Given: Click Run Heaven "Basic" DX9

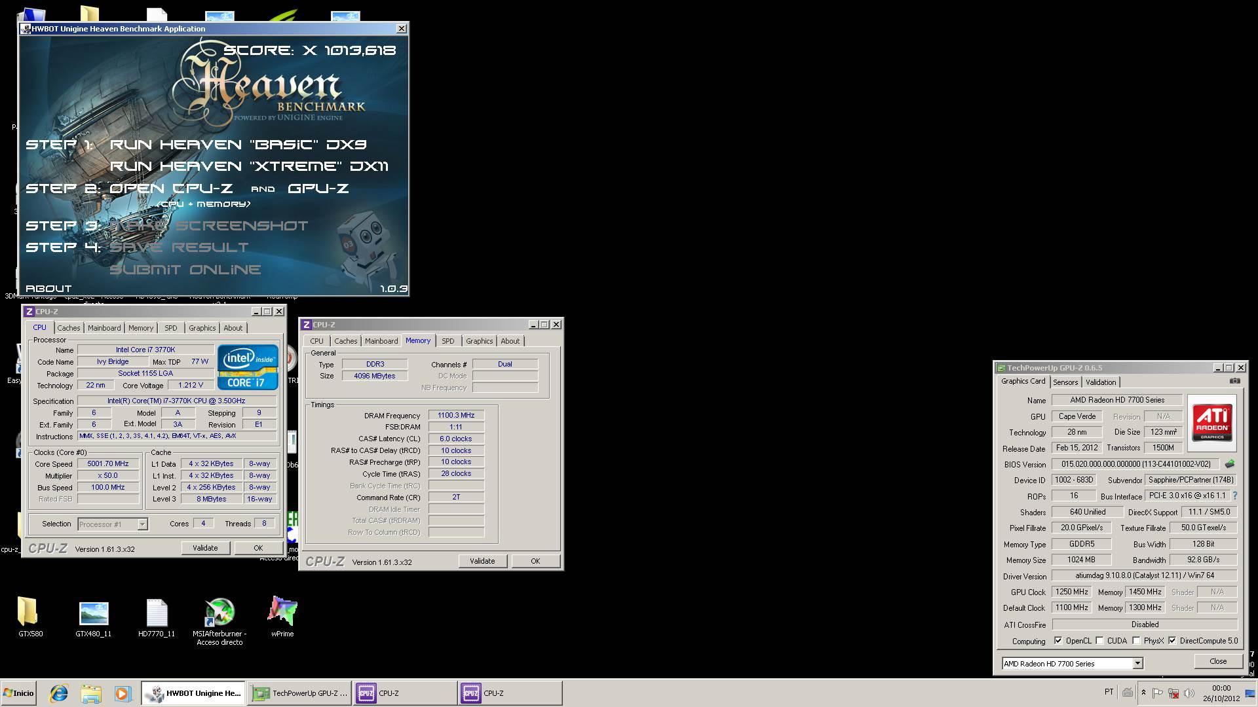Looking at the screenshot, I should point(238,145).
